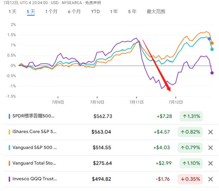This screenshot has height=191, width=219.
Task: Show the YTD chart range
Action: [x=95, y=12]
